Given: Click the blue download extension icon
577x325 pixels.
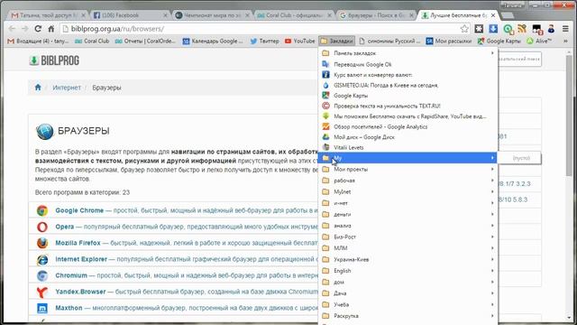Looking at the screenshot, I should 493,28.
